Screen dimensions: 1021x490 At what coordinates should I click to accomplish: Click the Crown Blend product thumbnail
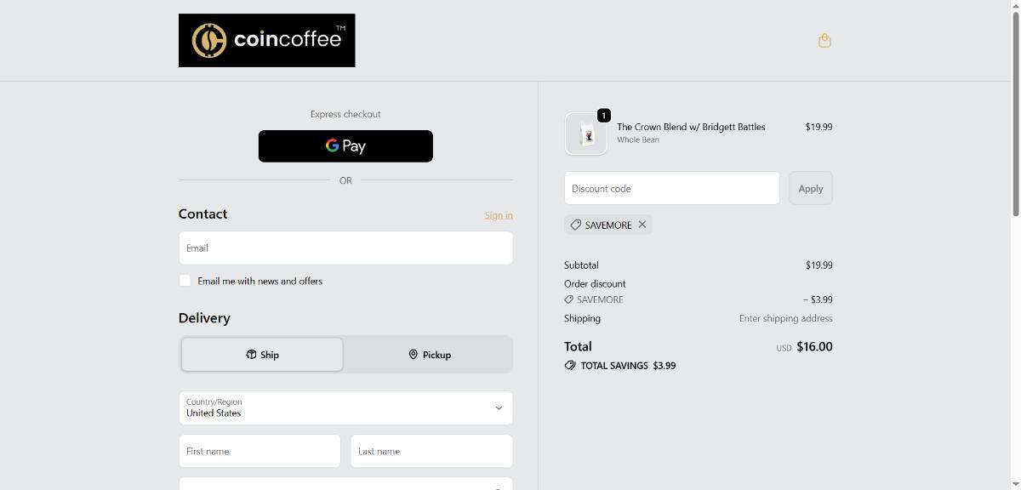click(x=586, y=134)
